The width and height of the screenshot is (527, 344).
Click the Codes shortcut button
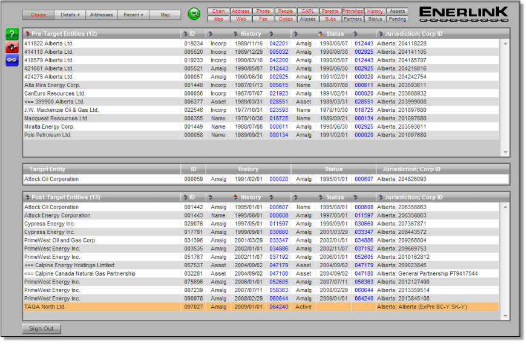point(286,19)
